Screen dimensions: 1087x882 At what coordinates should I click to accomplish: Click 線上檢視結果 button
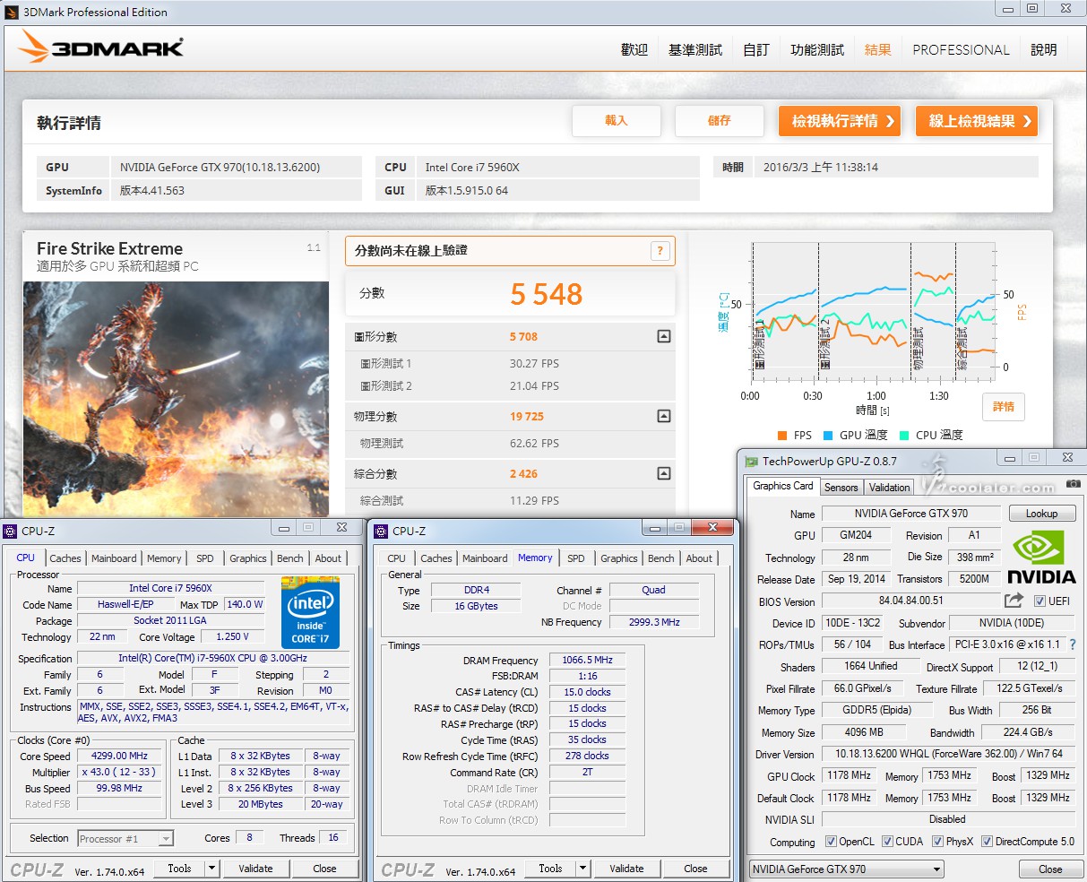click(x=977, y=121)
